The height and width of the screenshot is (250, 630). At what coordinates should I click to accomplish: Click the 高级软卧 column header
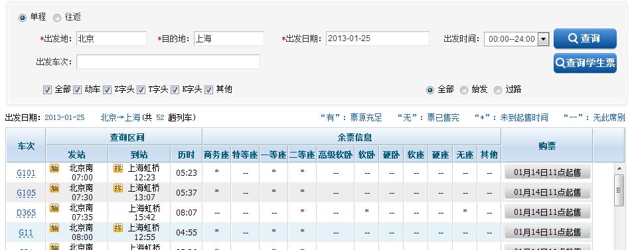[335, 155]
